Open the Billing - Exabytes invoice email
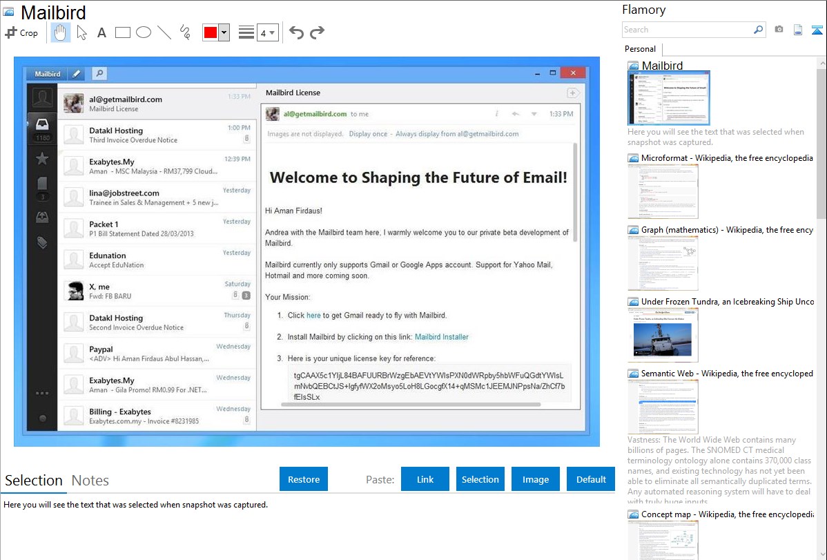This screenshot has width=827, height=560. pos(157,416)
